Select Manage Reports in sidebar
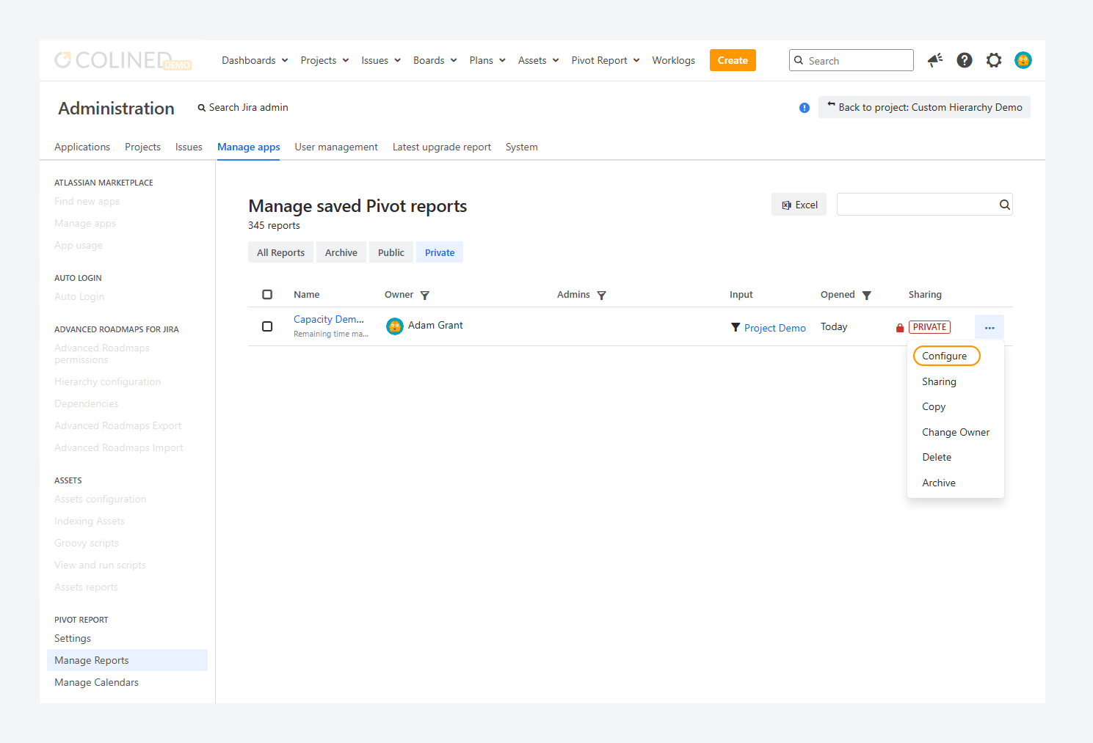 tap(127, 660)
